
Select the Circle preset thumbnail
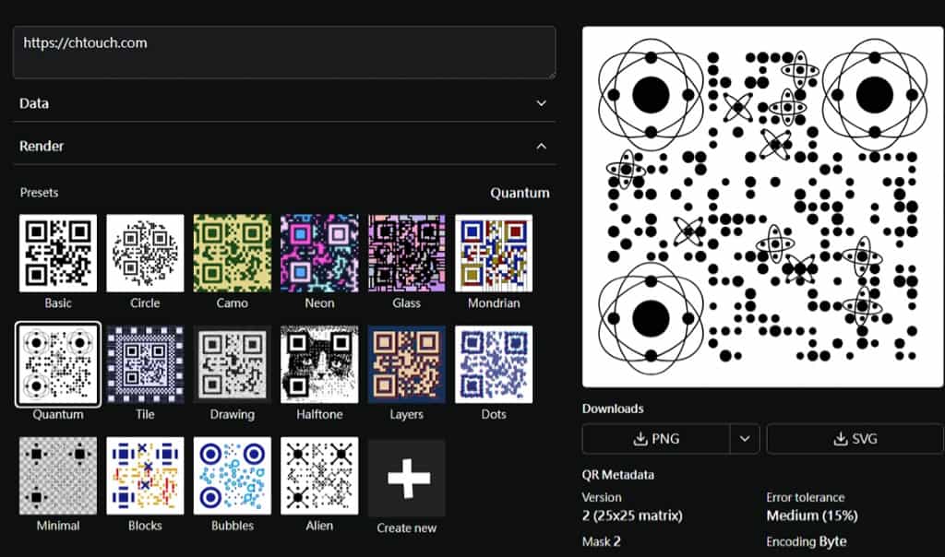click(145, 253)
